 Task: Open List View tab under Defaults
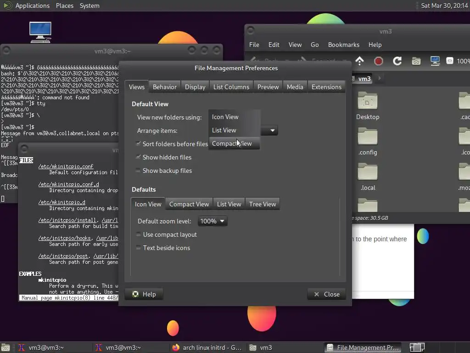click(x=229, y=204)
